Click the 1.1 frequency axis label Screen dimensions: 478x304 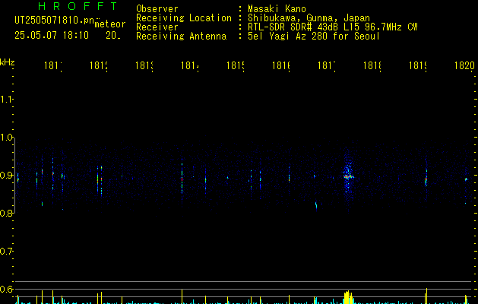pyautogui.click(x=6, y=99)
